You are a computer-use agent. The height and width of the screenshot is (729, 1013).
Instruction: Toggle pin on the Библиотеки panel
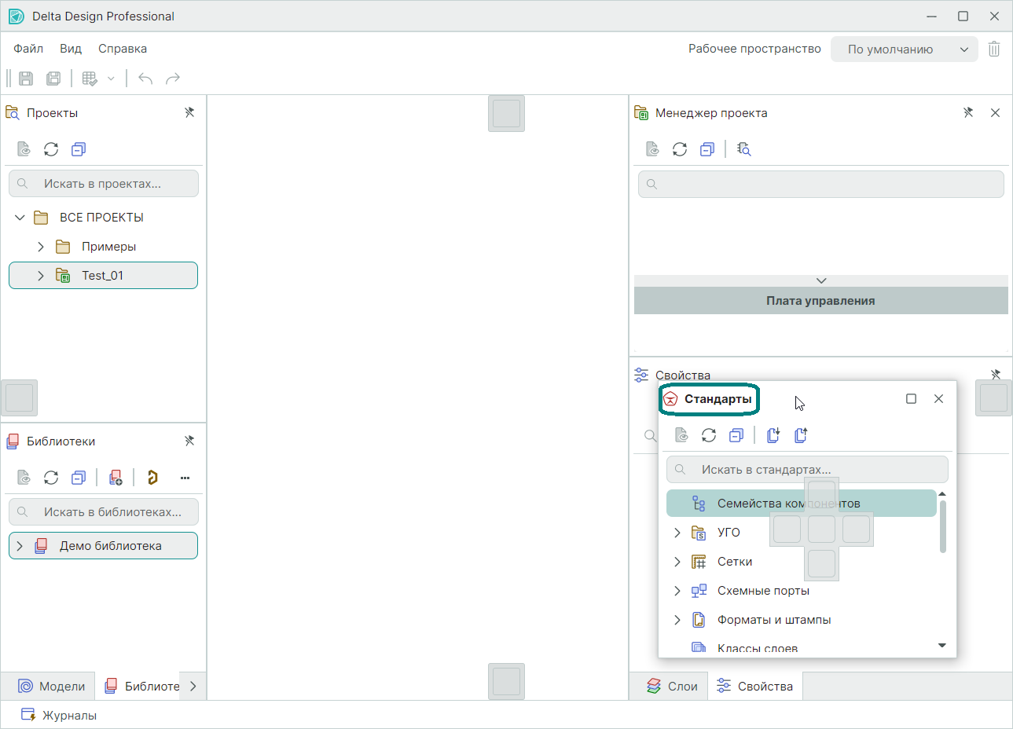tap(189, 441)
